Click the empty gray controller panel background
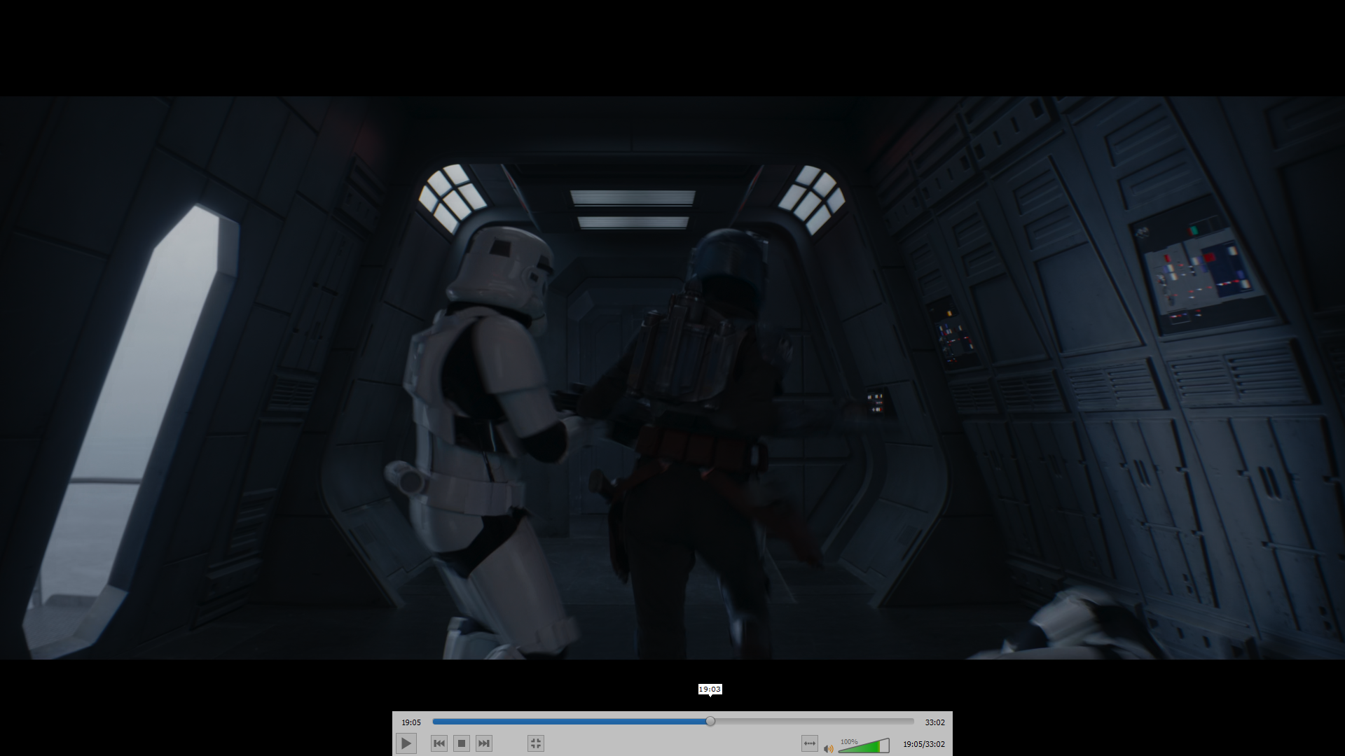 click(x=665, y=743)
